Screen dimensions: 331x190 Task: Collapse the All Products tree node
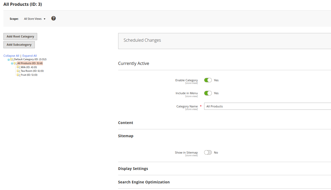click(12, 64)
